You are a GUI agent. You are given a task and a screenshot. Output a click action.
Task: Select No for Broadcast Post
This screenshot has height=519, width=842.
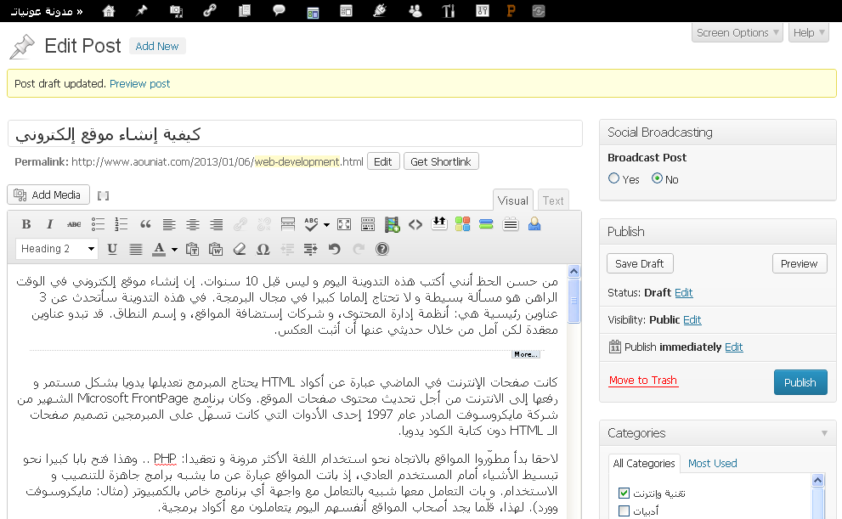point(658,178)
